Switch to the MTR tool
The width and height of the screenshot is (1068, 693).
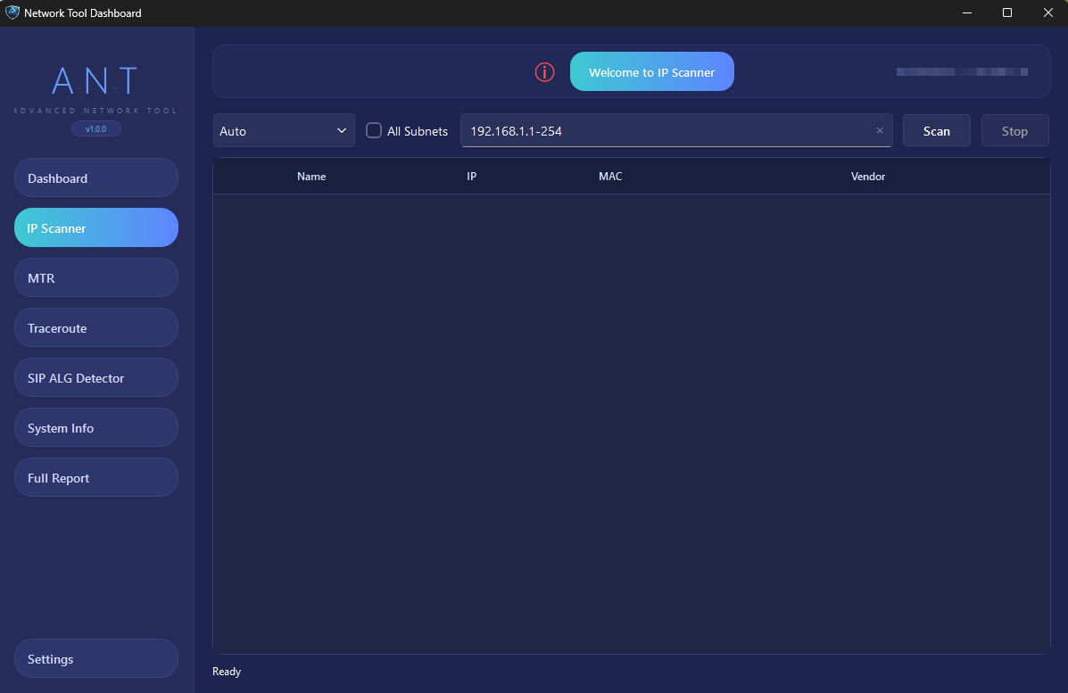click(95, 277)
